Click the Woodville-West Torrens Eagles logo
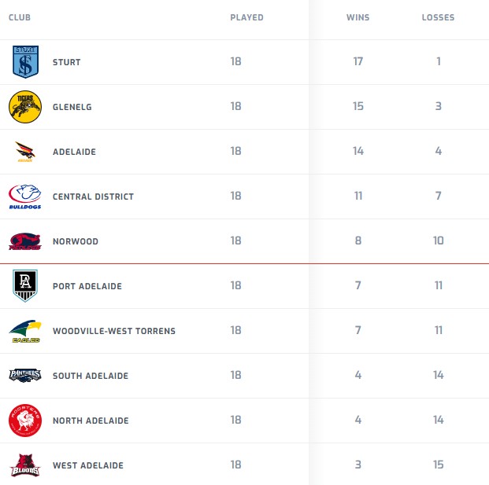Viewport: 489px width, 485px height. [25, 331]
